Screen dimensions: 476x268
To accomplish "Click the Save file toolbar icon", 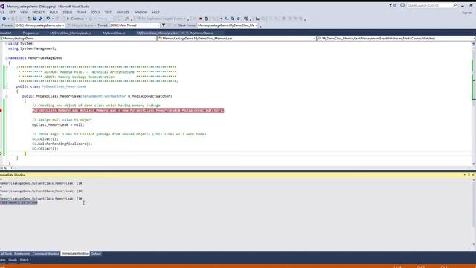I will [35, 19].
